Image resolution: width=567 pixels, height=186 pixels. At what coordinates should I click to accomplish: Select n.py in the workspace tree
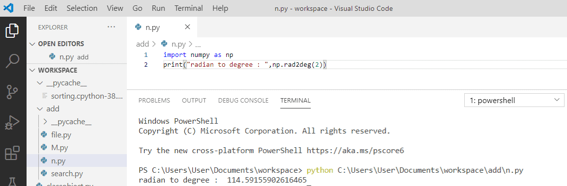click(77, 160)
